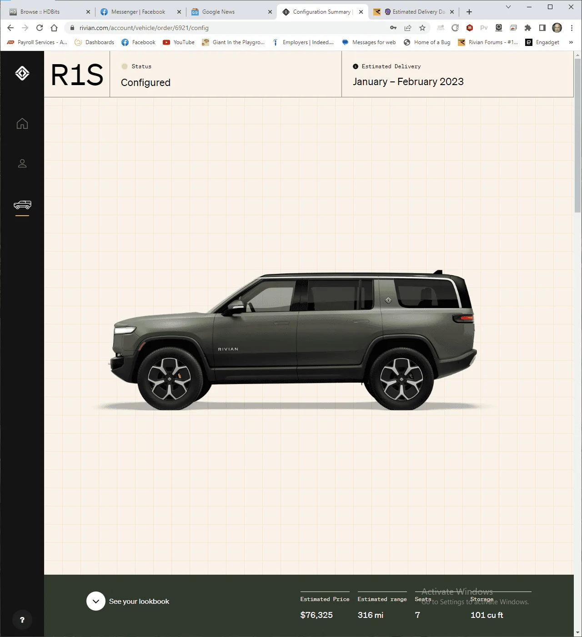Image resolution: width=582 pixels, height=637 pixels.
Task: Open the Payroll Services bookmark
Action: click(37, 42)
